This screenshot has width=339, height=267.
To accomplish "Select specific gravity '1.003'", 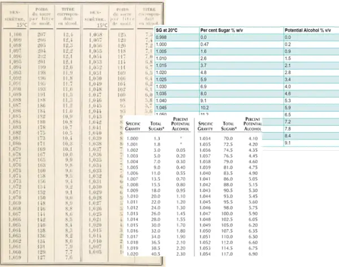I will pos(132,156).
